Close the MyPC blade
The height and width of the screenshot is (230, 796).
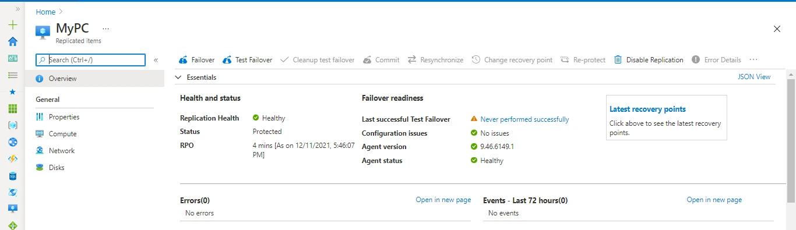tap(777, 29)
